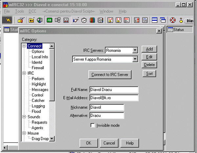Open the File menu

click(x=7, y=11)
